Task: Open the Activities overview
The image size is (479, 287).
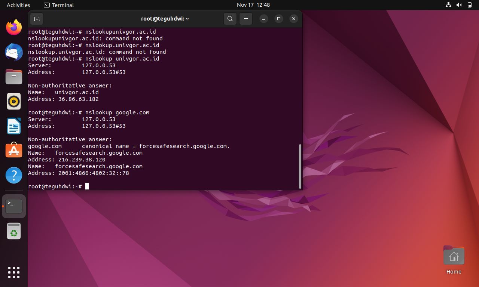Action: point(18,5)
